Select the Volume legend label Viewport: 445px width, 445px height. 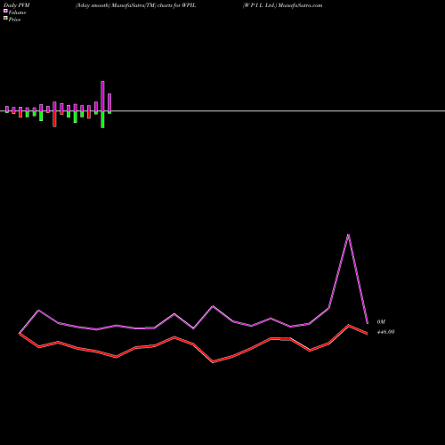(x=17, y=12)
